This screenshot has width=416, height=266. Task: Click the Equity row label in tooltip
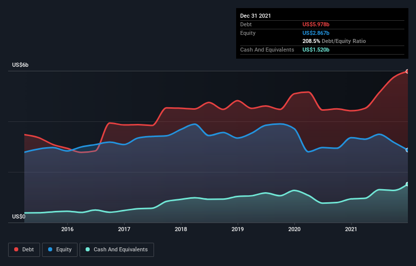(248, 33)
